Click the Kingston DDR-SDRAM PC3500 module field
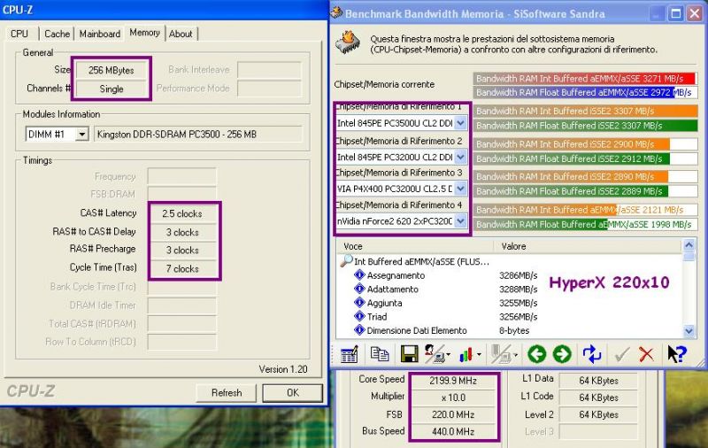Image resolution: width=708 pixels, height=448 pixels. pos(197,134)
